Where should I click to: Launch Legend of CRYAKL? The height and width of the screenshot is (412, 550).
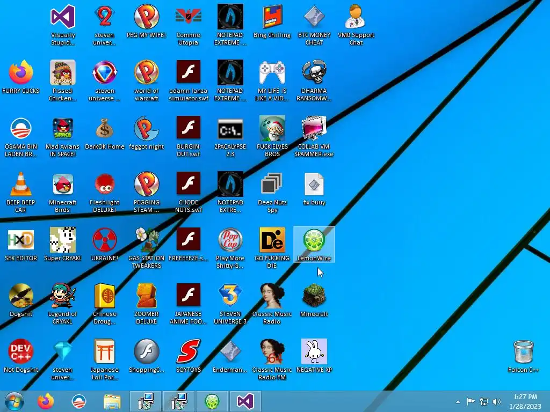tap(63, 304)
